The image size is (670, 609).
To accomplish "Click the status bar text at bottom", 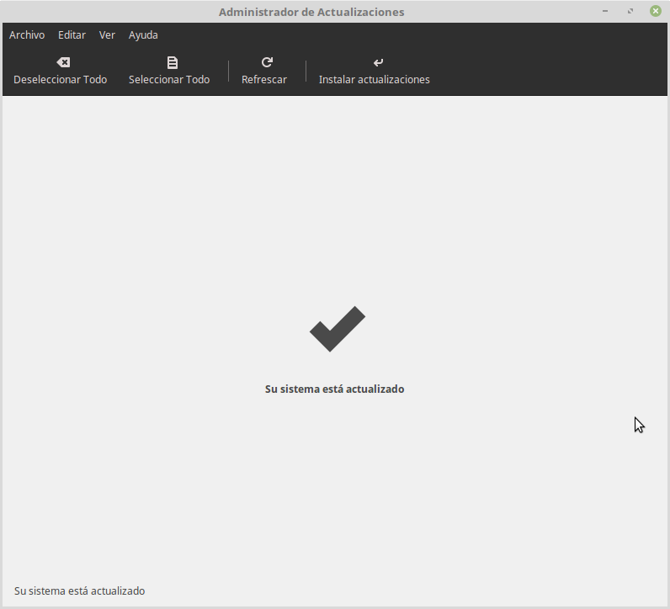I will 79,590.
